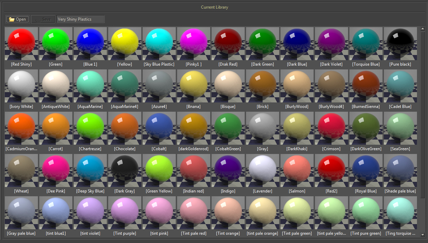
Task: Choose the Yellow material sphere
Action: click(x=125, y=44)
